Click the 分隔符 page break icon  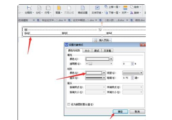[29, 8]
